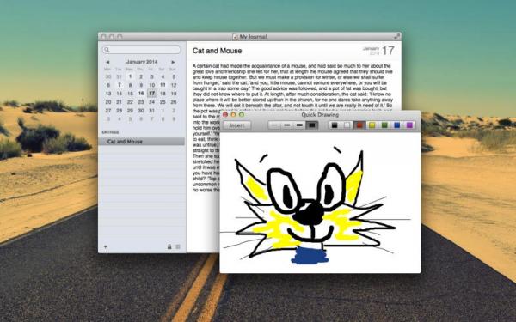Choose the medium-thick line width option

(299, 125)
